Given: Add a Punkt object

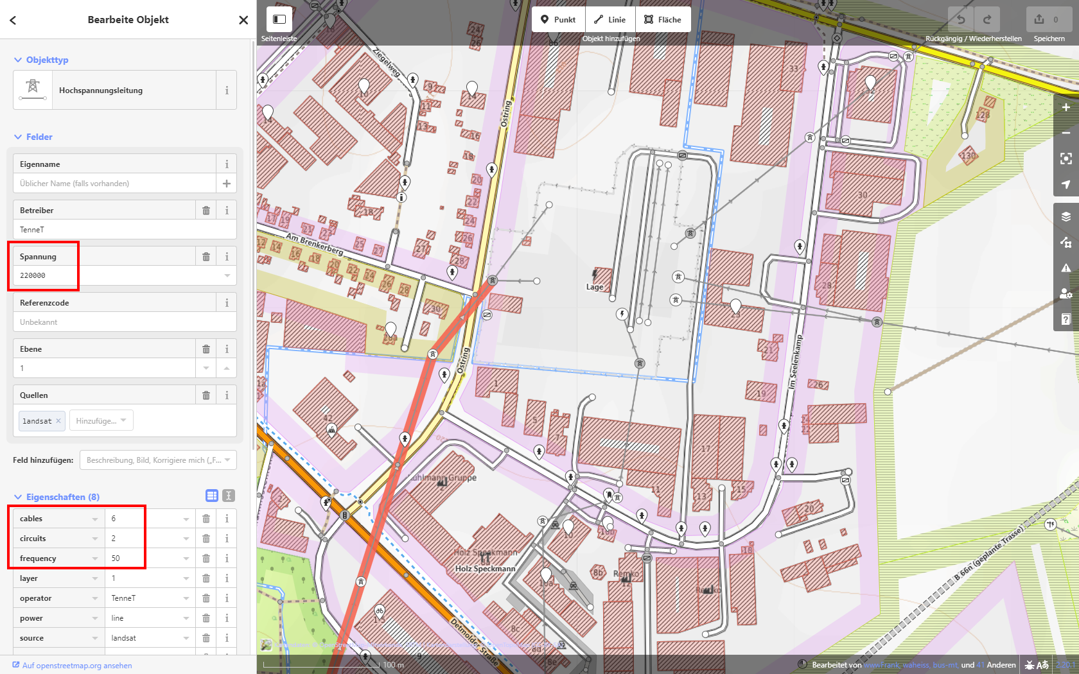Looking at the screenshot, I should click(x=558, y=19).
